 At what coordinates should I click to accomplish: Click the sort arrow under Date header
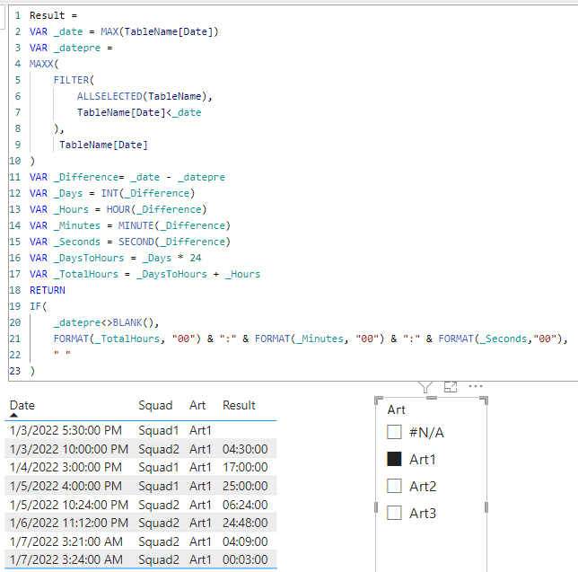point(13,415)
